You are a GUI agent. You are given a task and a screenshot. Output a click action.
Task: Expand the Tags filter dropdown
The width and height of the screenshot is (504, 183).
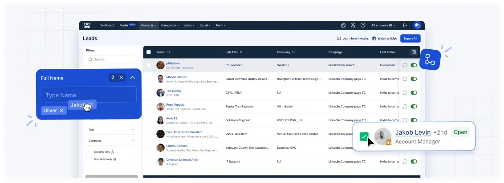pyautogui.click(x=132, y=130)
